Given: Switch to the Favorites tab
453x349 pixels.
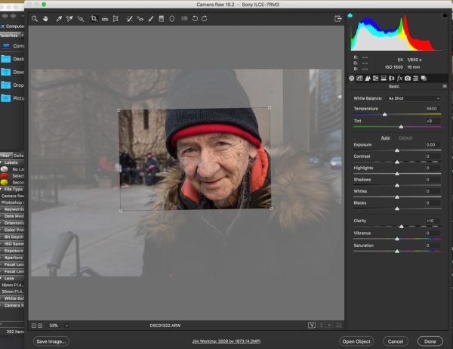Looking at the screenshot, I should pos(9,35).
